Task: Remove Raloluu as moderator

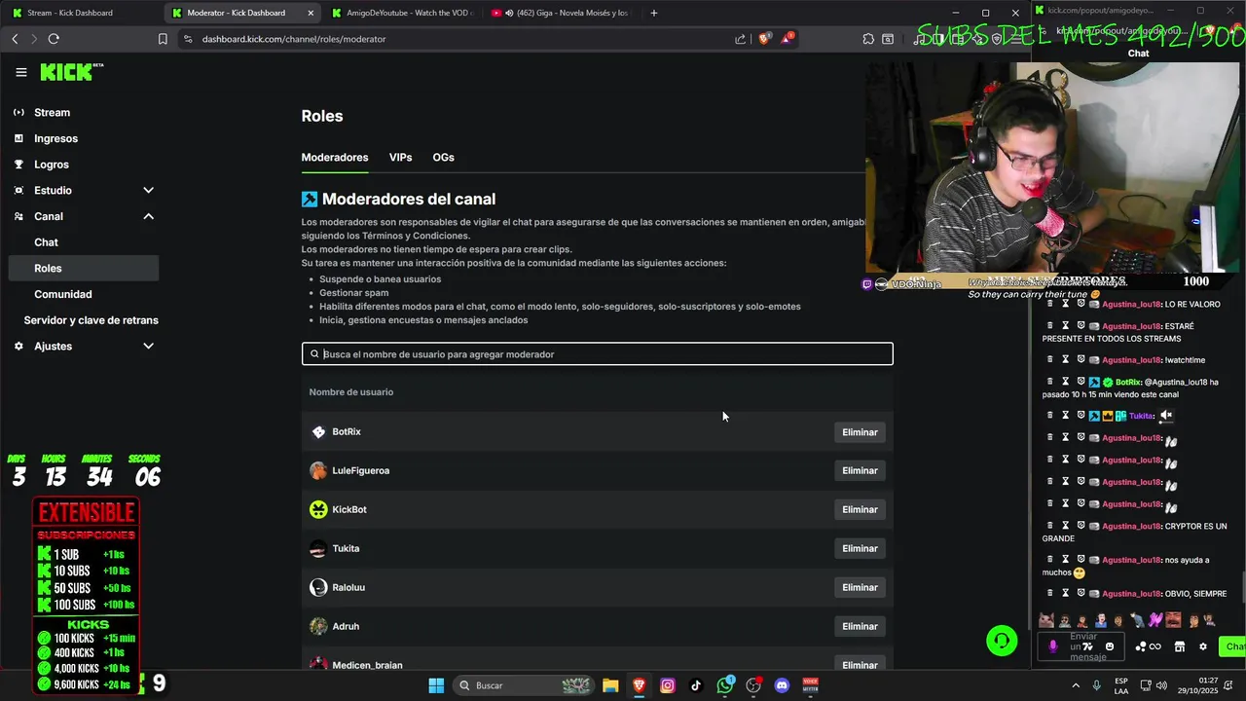Action: (x=860, y=588)
